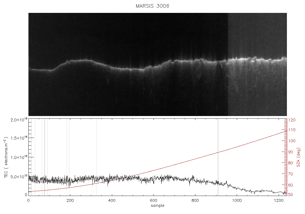This screenshot has height=214, width=305.
Task: Click x-axis tick label 400
Action: coord(112,200)
